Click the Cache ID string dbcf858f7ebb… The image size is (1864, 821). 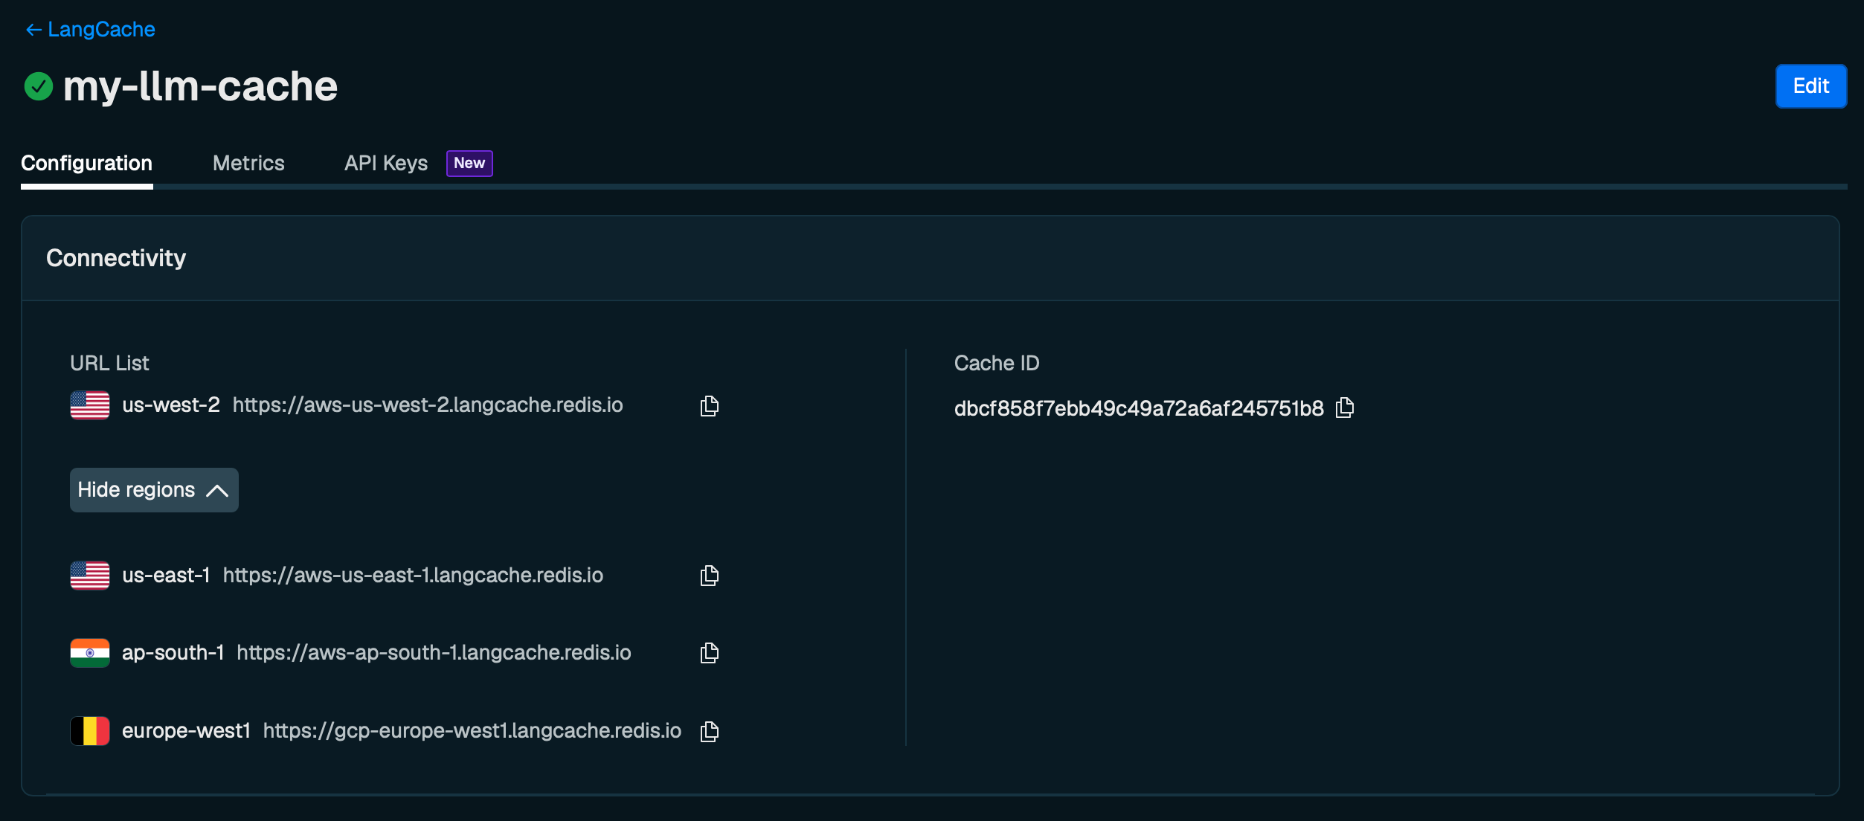(x=1139, y=408)
